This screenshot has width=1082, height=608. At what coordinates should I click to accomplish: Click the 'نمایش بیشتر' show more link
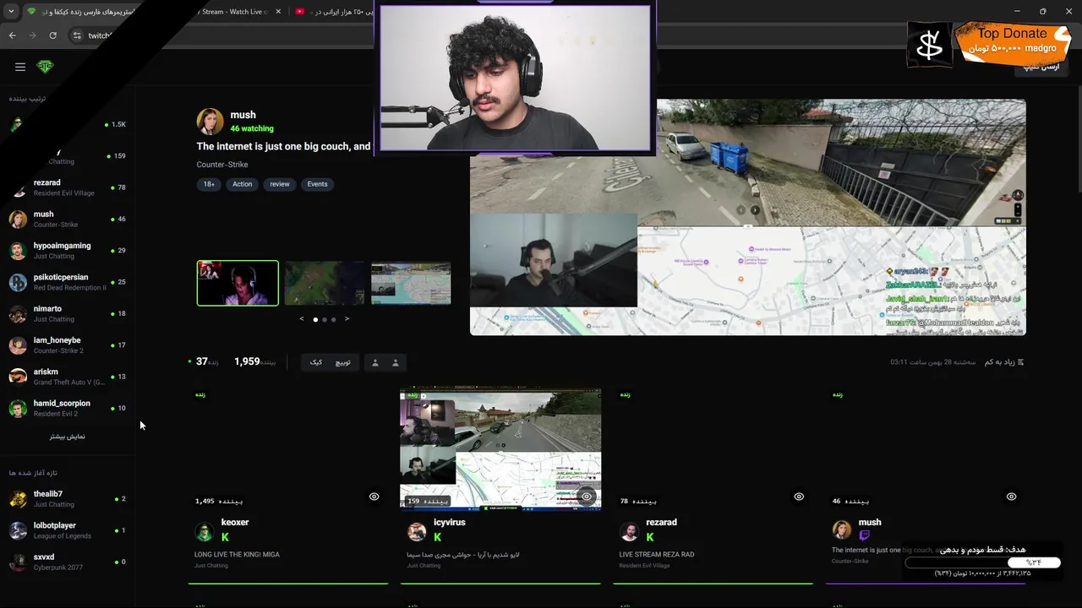click(68, 437)
